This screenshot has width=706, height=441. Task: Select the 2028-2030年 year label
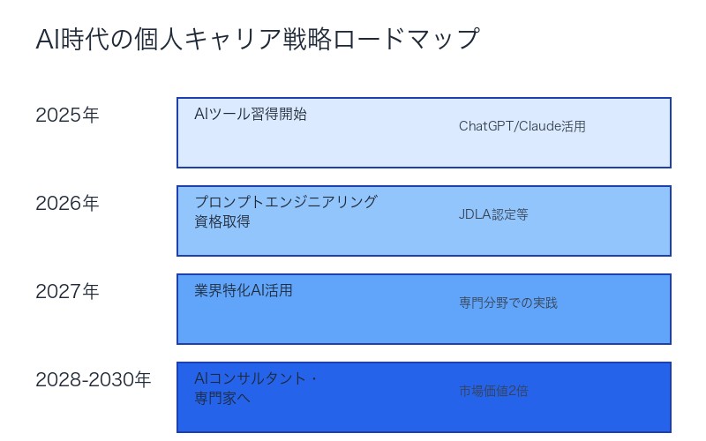(x=94, y=379)
